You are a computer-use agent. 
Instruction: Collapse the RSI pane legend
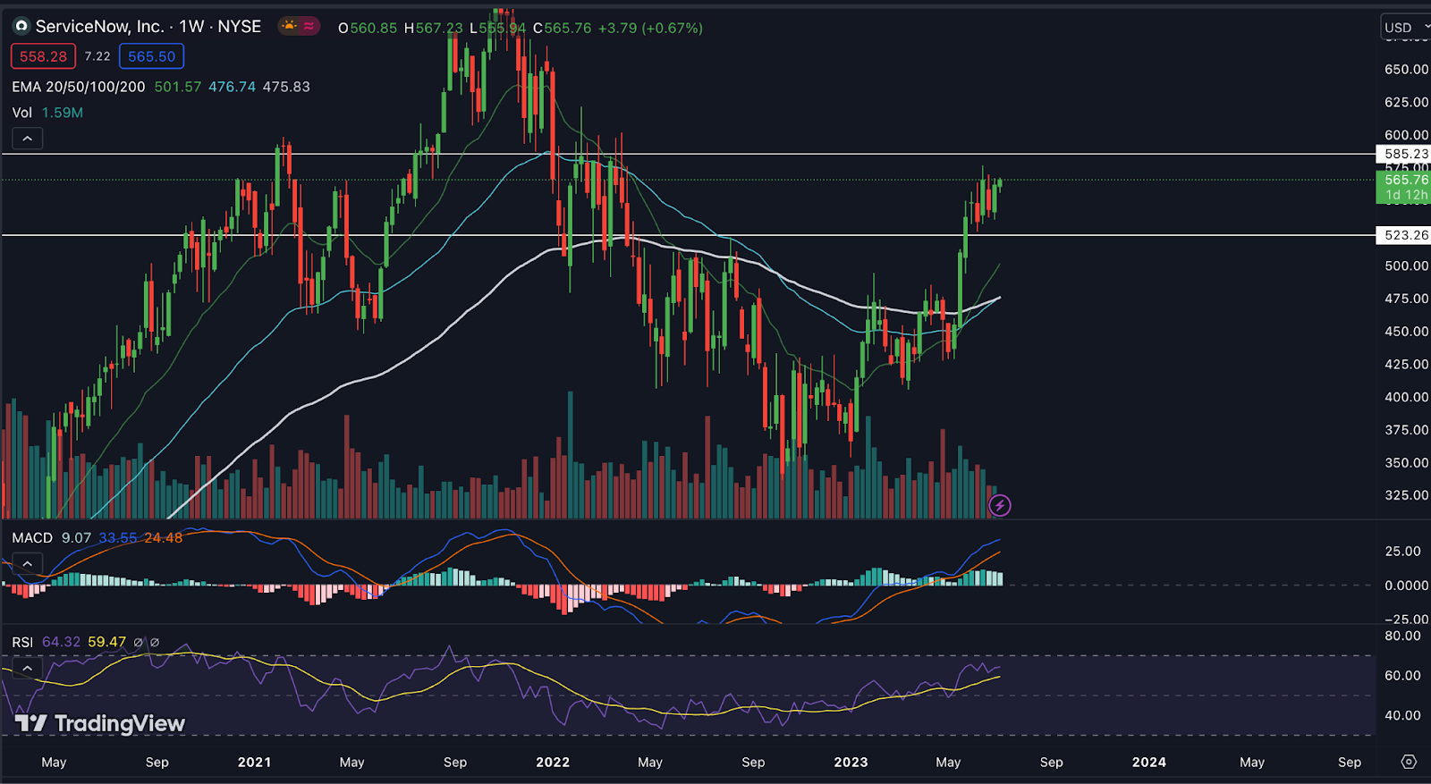coord(27,669)
